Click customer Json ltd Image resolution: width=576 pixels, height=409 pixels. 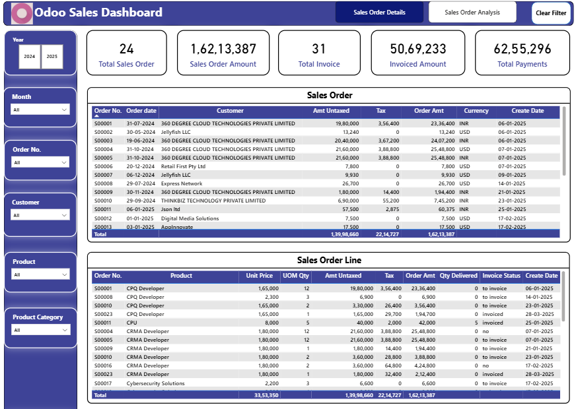click(x=170, y=209)
